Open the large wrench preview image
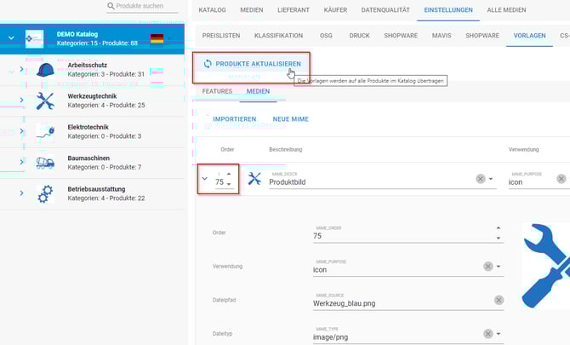 pos(546,266)
